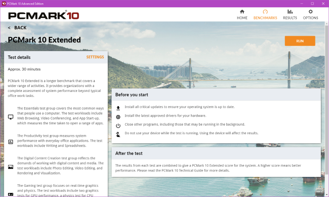Click 'Install the latest approved drivers' line
This screenshot has width=329, height=197.
point(166,116)
